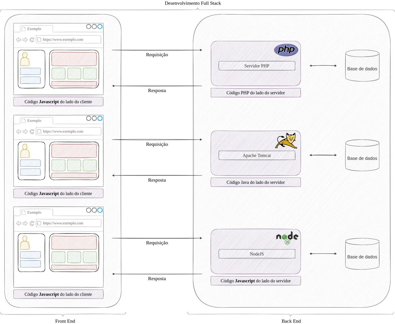
Task: Click reload icon in top browser mockup
Action: (x=32, y=40)
